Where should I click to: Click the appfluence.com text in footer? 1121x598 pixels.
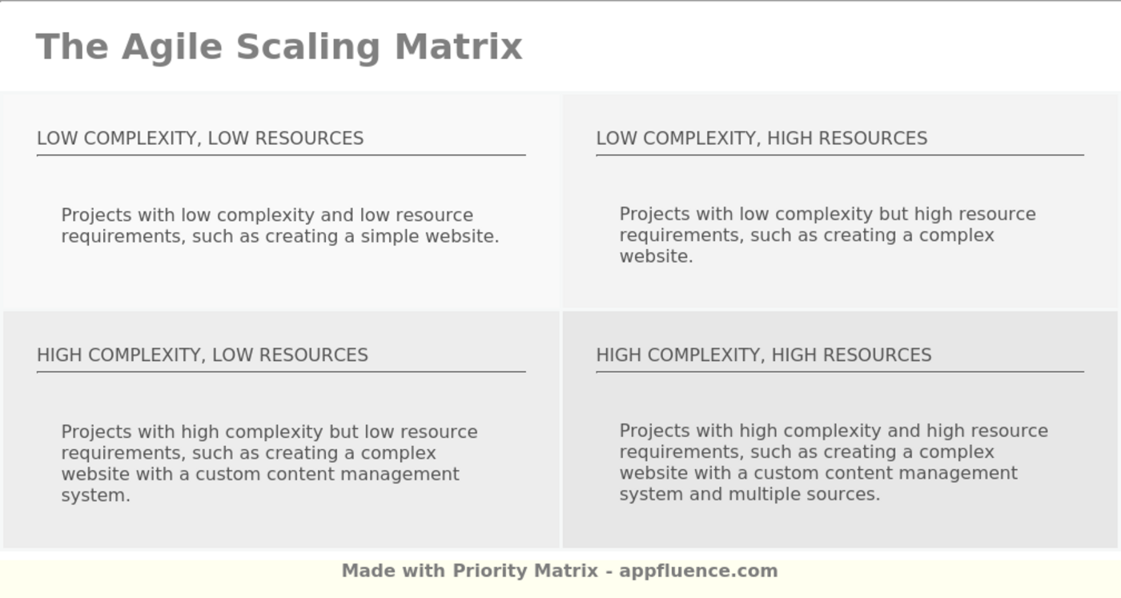coord(698,571)
